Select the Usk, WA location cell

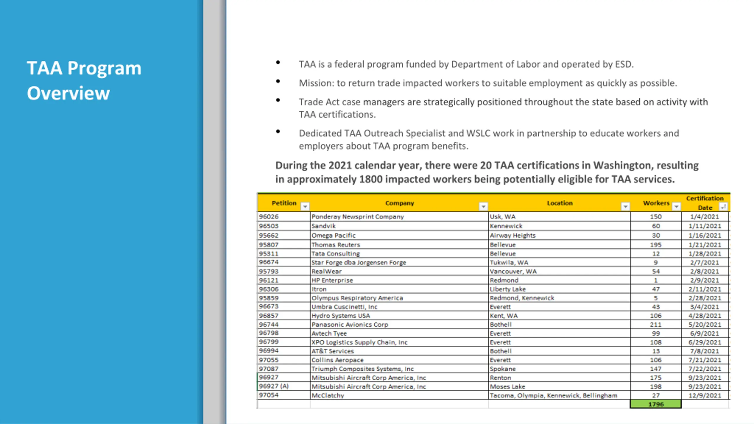560,216
